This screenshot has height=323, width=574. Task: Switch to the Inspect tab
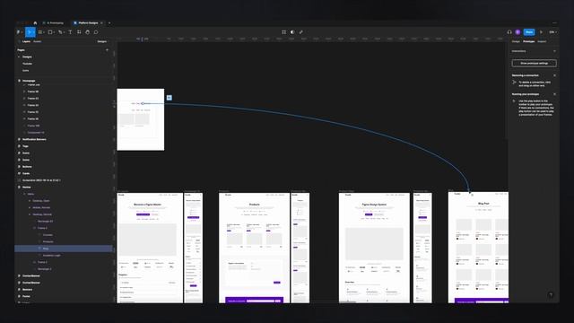(x=542, y=42)
